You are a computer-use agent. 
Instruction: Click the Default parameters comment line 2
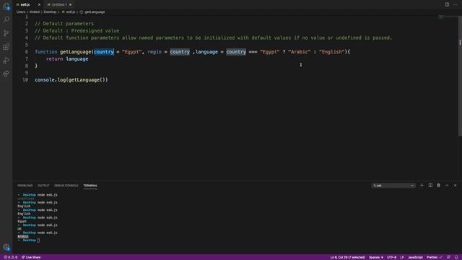64,24
